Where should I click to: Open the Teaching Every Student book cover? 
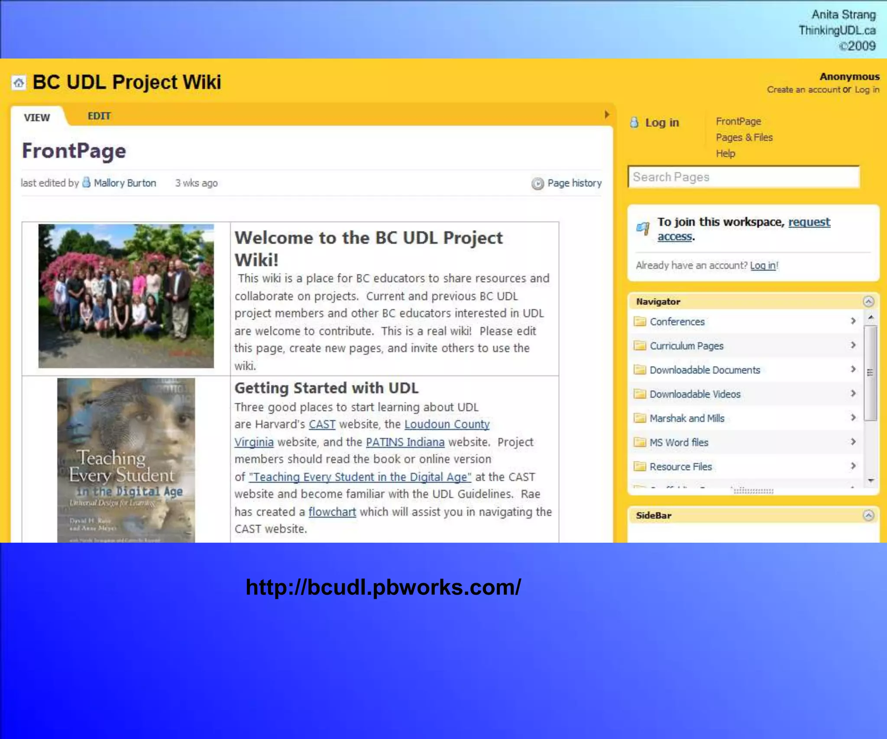126,460
